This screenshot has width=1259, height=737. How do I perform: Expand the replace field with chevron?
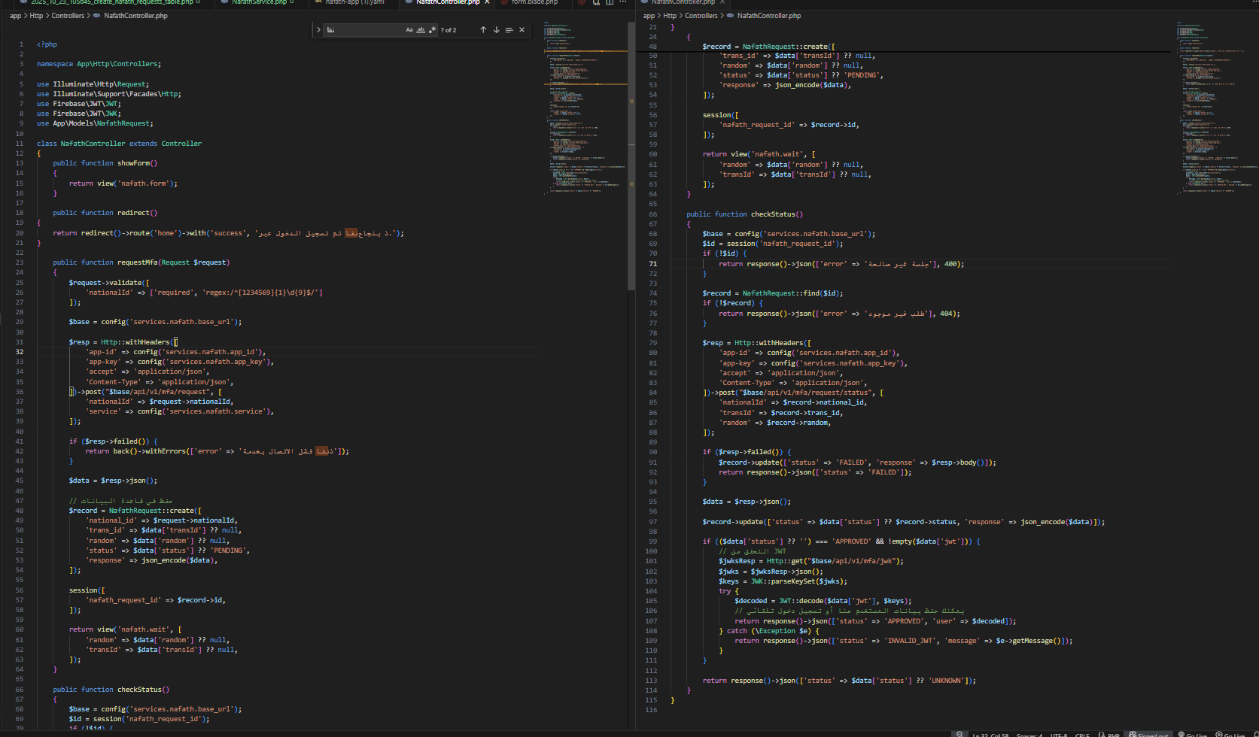click(x=318, y=30)
